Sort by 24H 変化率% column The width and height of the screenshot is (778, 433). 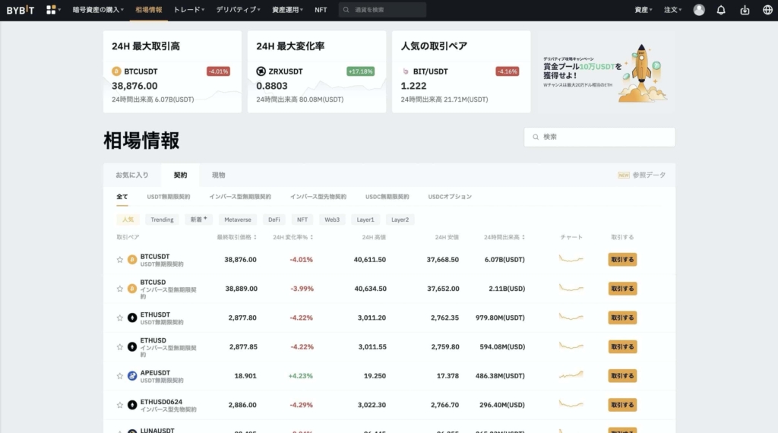(293, 238)
